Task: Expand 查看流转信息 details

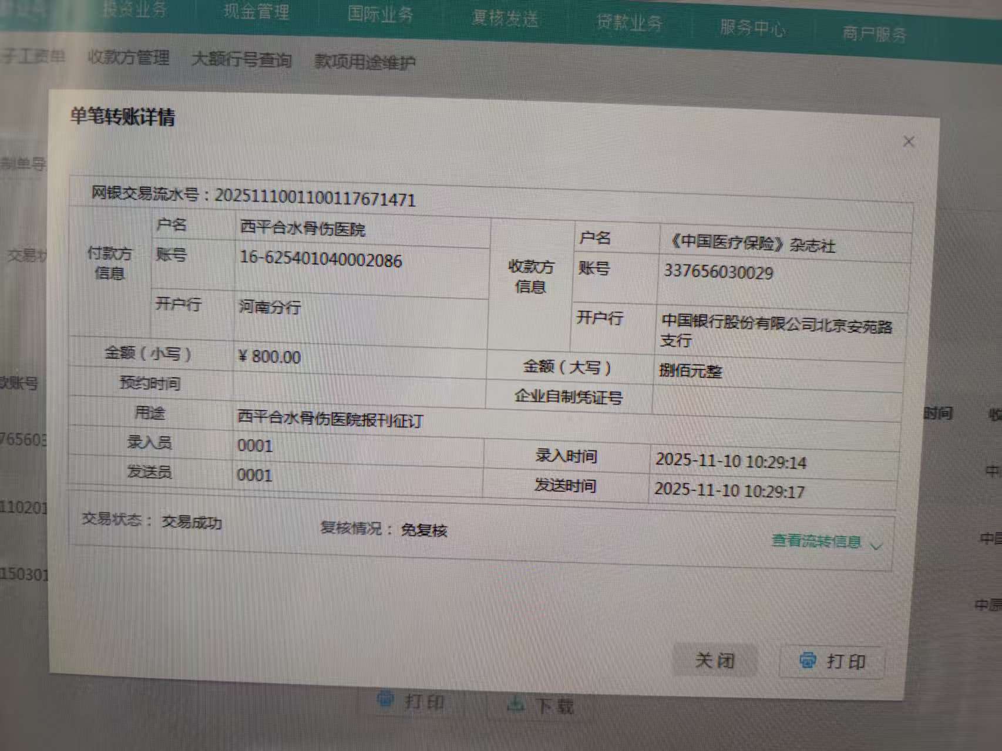Action: point(826,542)
